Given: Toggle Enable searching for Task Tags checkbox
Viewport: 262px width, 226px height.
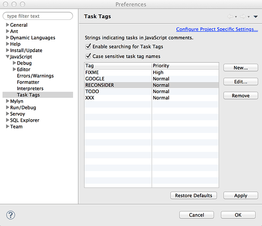Looking at the screenshot, I should [x=88, y=47].
